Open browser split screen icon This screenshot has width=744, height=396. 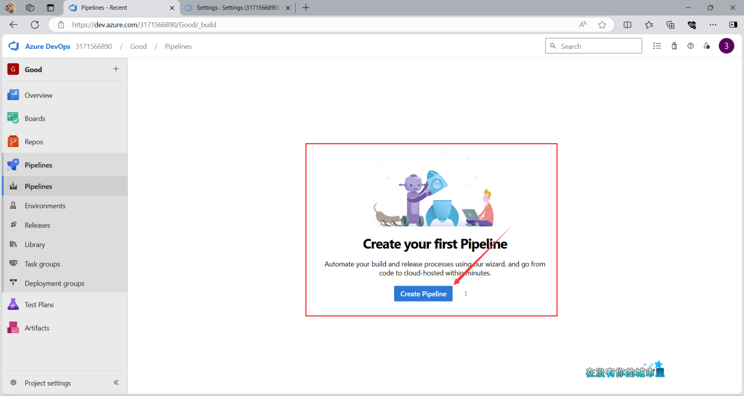627,24
